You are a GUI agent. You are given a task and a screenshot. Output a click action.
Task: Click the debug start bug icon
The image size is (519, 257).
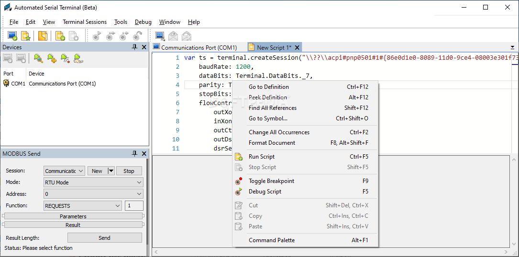coord(97,36)
